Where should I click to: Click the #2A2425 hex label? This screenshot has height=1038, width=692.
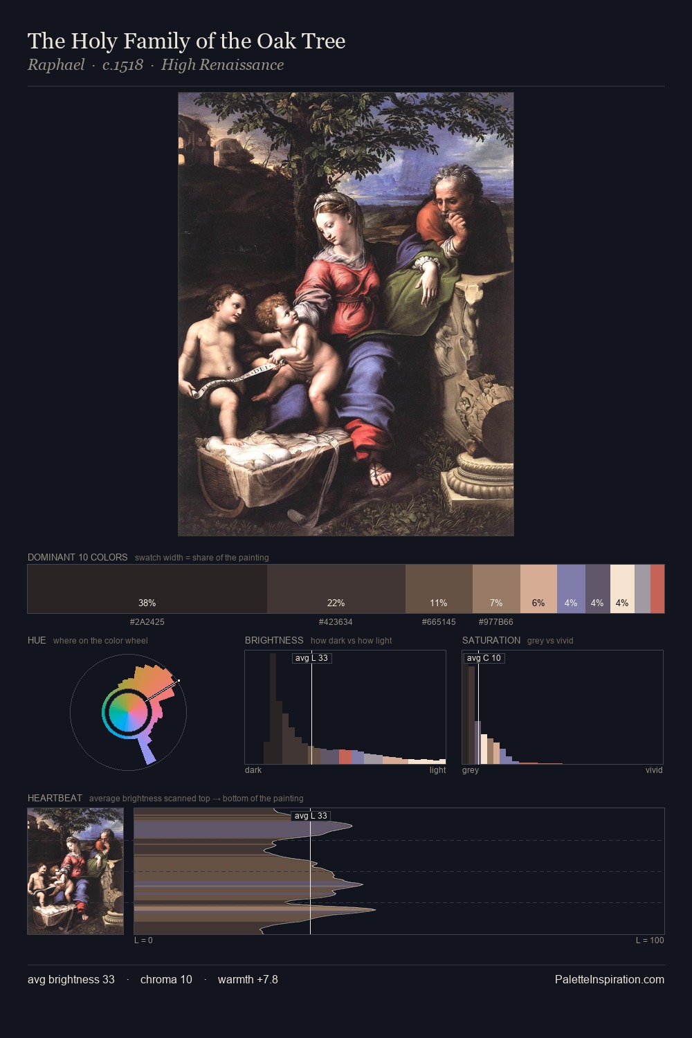[x=147, y=622]
